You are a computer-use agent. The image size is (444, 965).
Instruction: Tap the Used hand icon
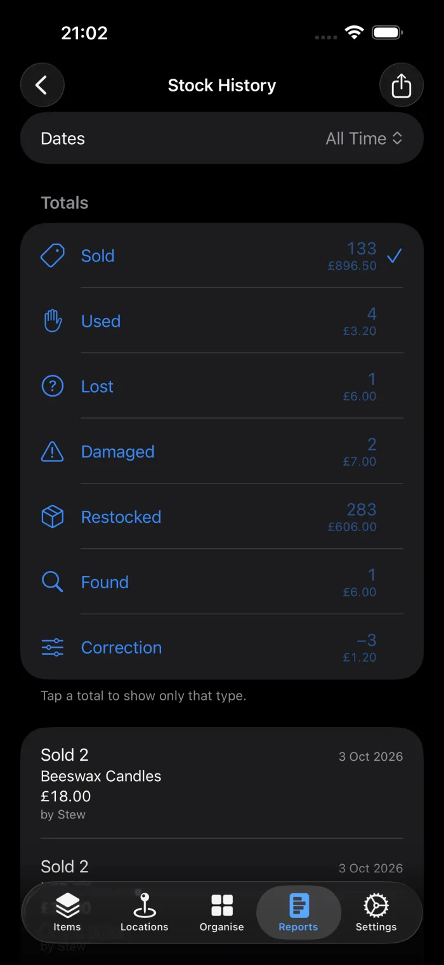pos(52,321)
